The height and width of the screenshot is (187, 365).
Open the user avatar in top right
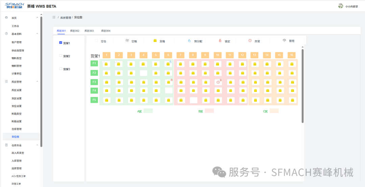(x=341, y=6)
